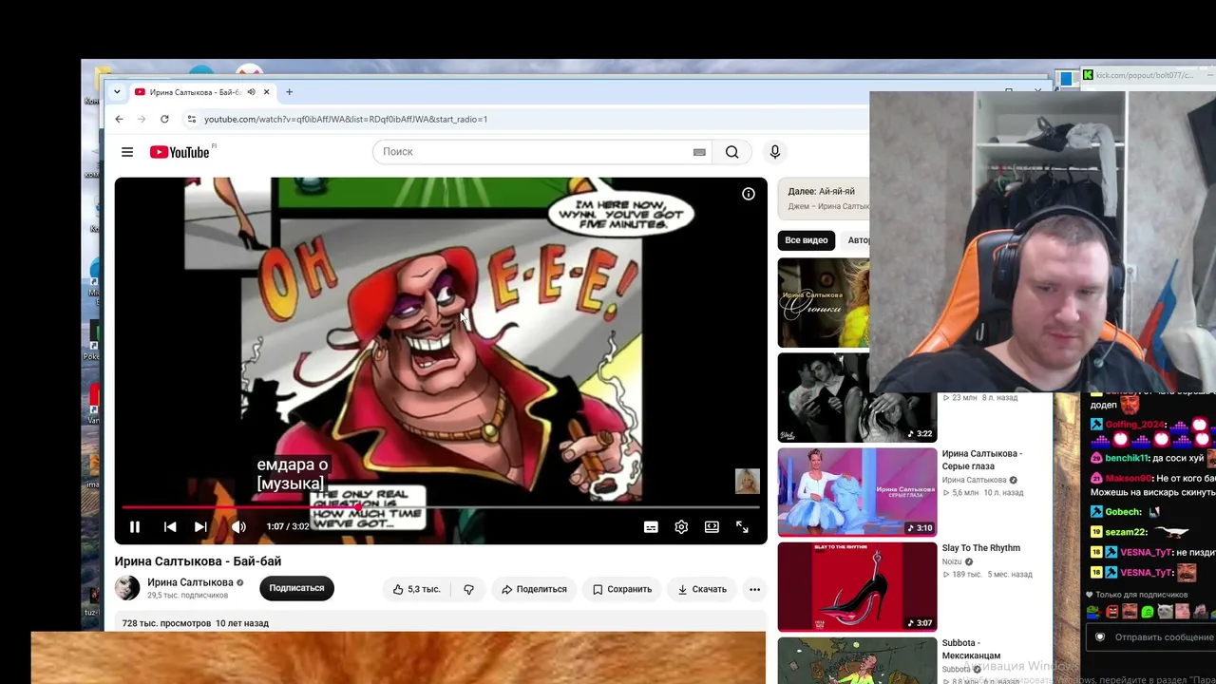Click the YouTube URL in the address bar
Image resolution: width=1216 pixels, height=684 pixels.
click(x=346, y=119)
